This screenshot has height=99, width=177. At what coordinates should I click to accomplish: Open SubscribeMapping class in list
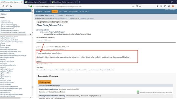click(5, 92)
